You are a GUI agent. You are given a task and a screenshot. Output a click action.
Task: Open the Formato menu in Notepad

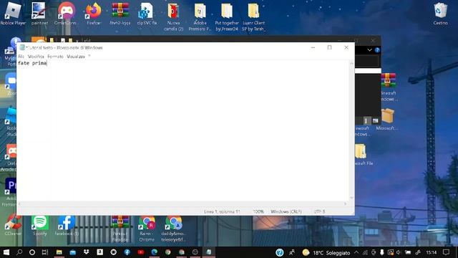(x=55, y=57)
